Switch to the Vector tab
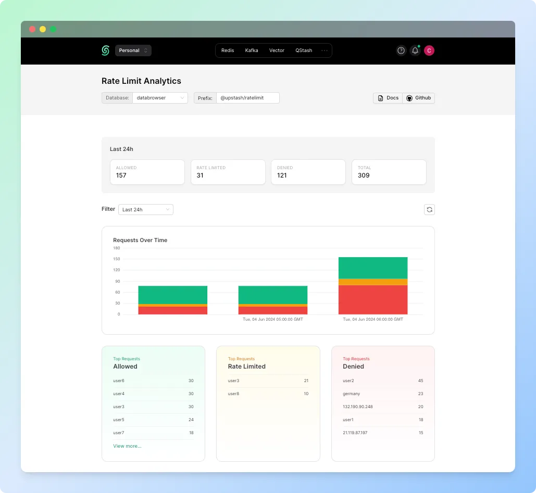The height and width of the screenshot is (493, 536). tap(277, 50)
